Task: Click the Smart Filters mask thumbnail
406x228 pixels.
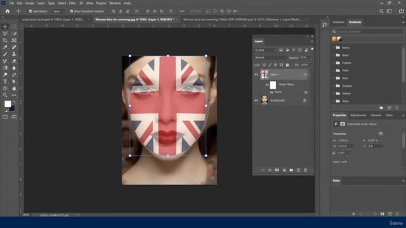Action: (273, 85)
